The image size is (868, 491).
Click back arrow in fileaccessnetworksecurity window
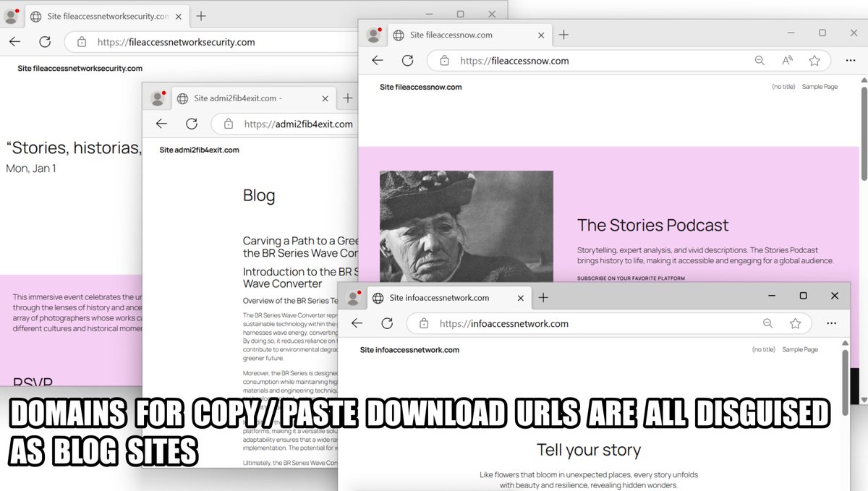tap(14, 42)
